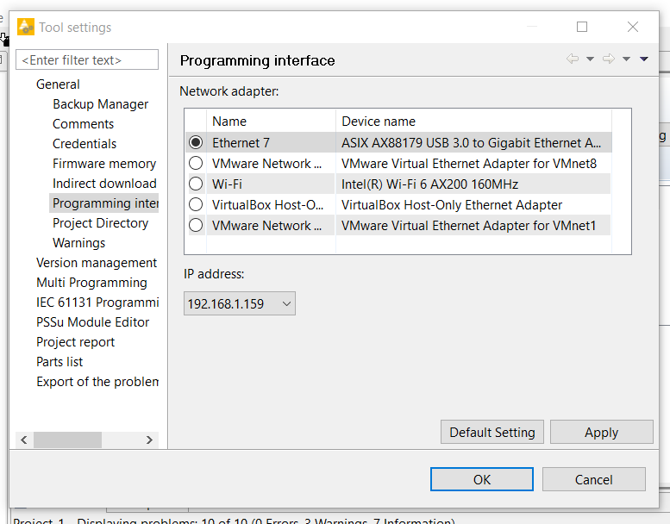Select the VirtualBox Host-Only radio button
670x524 pixels.
(x=196, y=204)
